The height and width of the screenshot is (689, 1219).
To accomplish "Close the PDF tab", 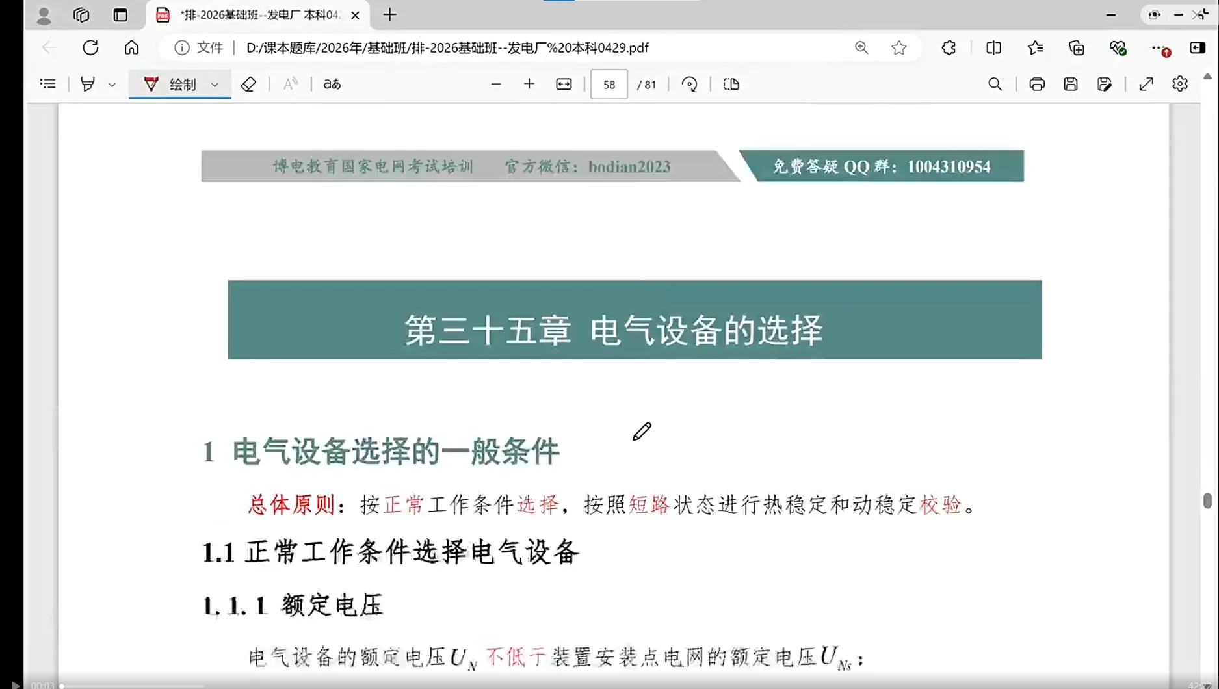I will coord(355,15).
